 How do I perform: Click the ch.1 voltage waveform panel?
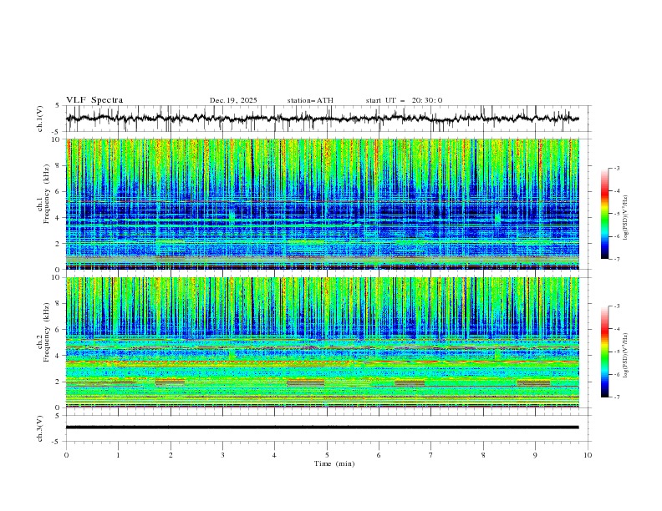326,119
